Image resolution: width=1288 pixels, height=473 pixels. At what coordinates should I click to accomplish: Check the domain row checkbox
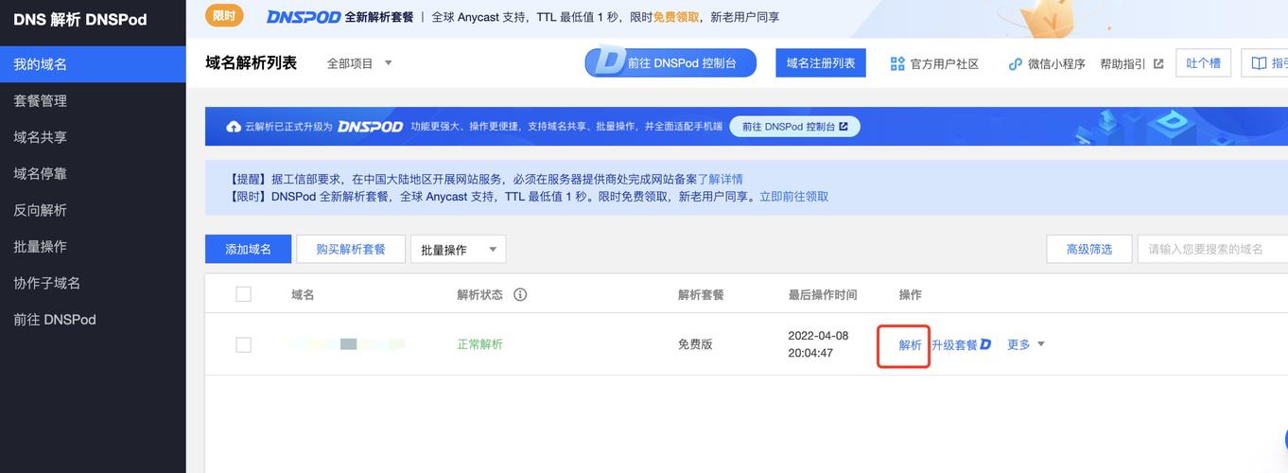(x=243, y=344)
